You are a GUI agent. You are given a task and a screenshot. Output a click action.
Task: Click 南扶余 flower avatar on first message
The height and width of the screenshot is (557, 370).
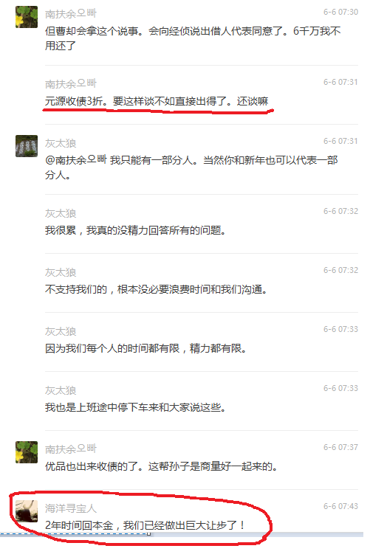27,17
